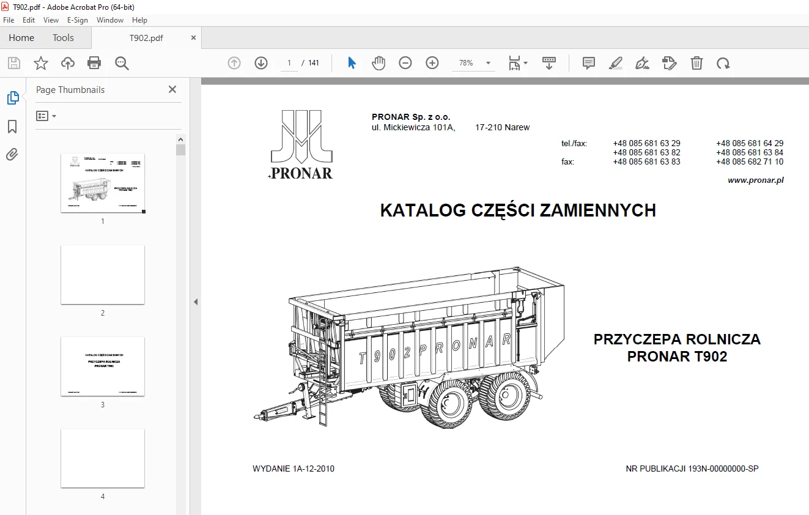Open the zoom level dropdown

[488, 63]
